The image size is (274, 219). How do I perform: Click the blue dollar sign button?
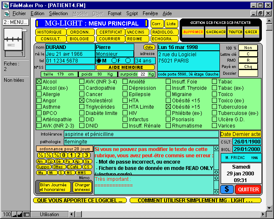coord(227,189)
